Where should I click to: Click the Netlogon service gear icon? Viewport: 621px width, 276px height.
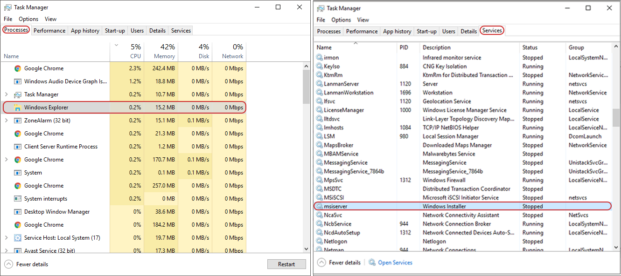pos(320,242)
